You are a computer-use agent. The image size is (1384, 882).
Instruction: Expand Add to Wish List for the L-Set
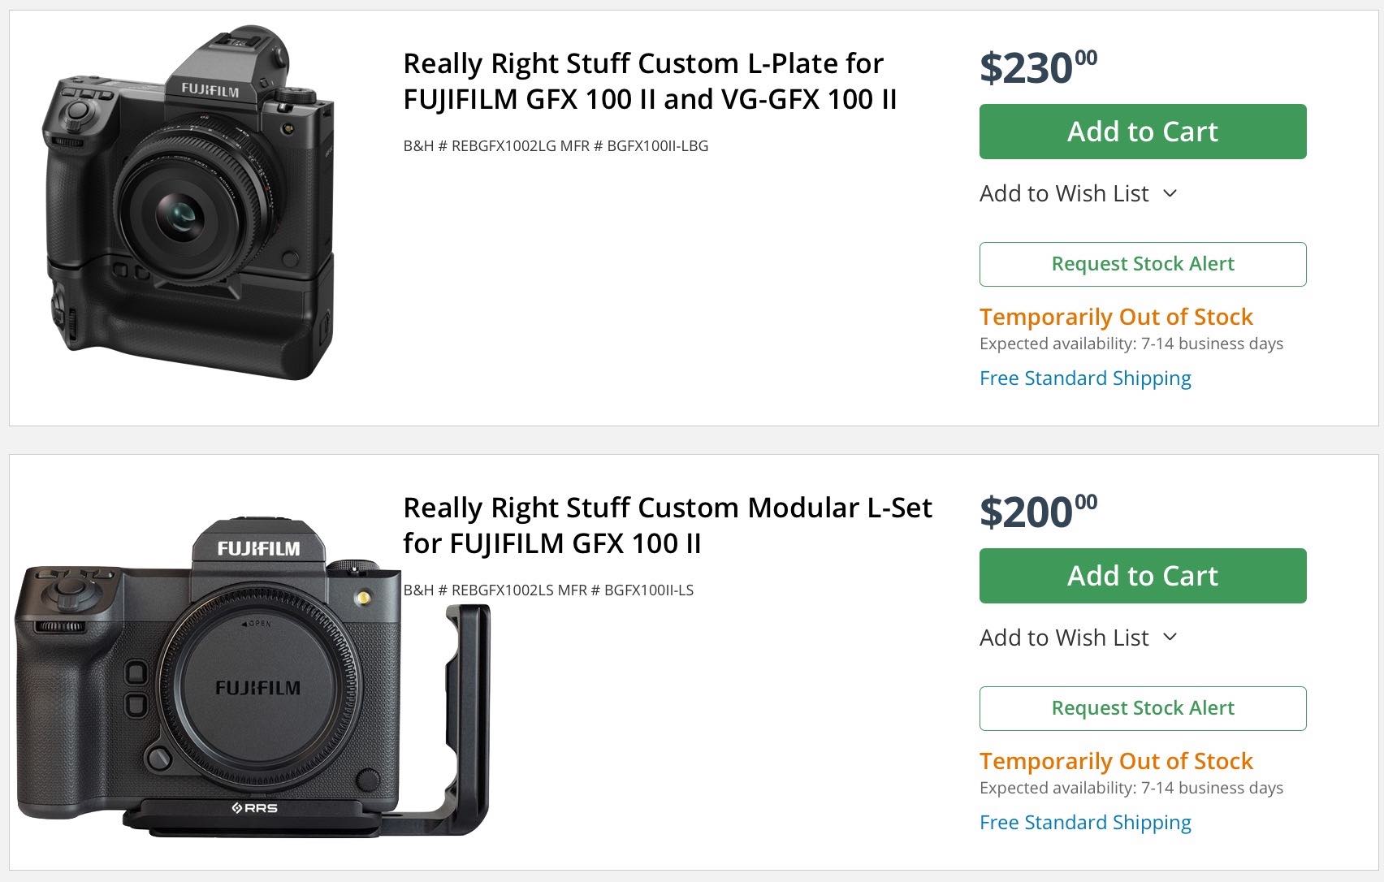tap(1064, 638)
